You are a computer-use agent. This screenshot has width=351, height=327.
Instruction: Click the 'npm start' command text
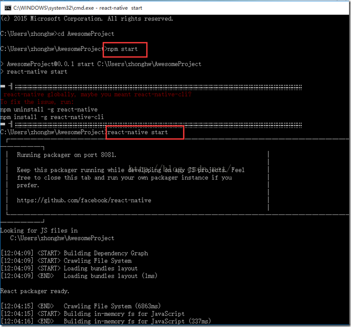(x=122, y=49)
